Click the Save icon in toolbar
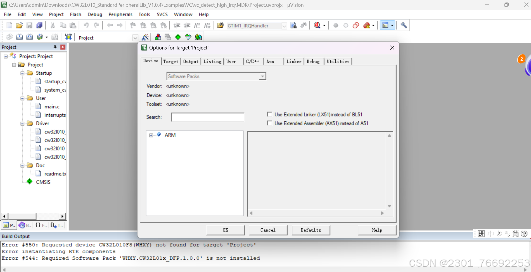Image resolution: width=531 pixels, height=272 pixels. (29, 25)
